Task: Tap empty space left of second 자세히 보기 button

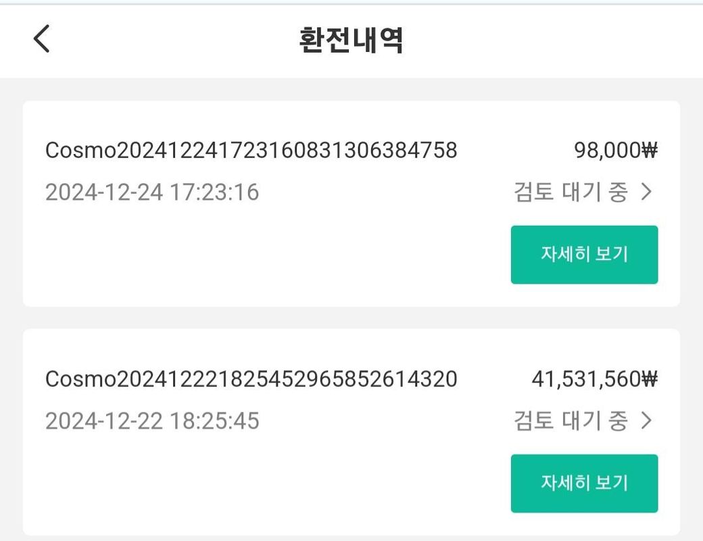Action: [269, 483]
